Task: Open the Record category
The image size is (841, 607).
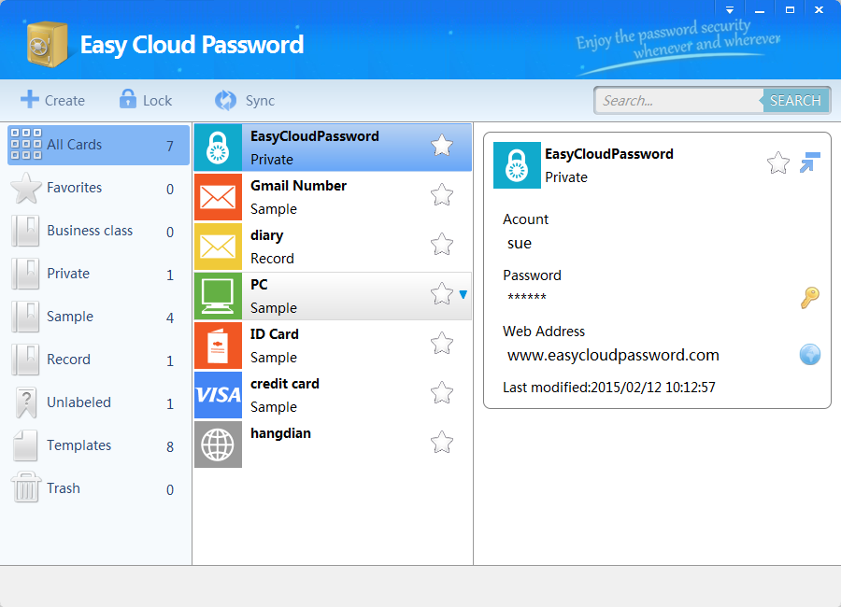Action: pyautogui.click(x=99, y=360)
